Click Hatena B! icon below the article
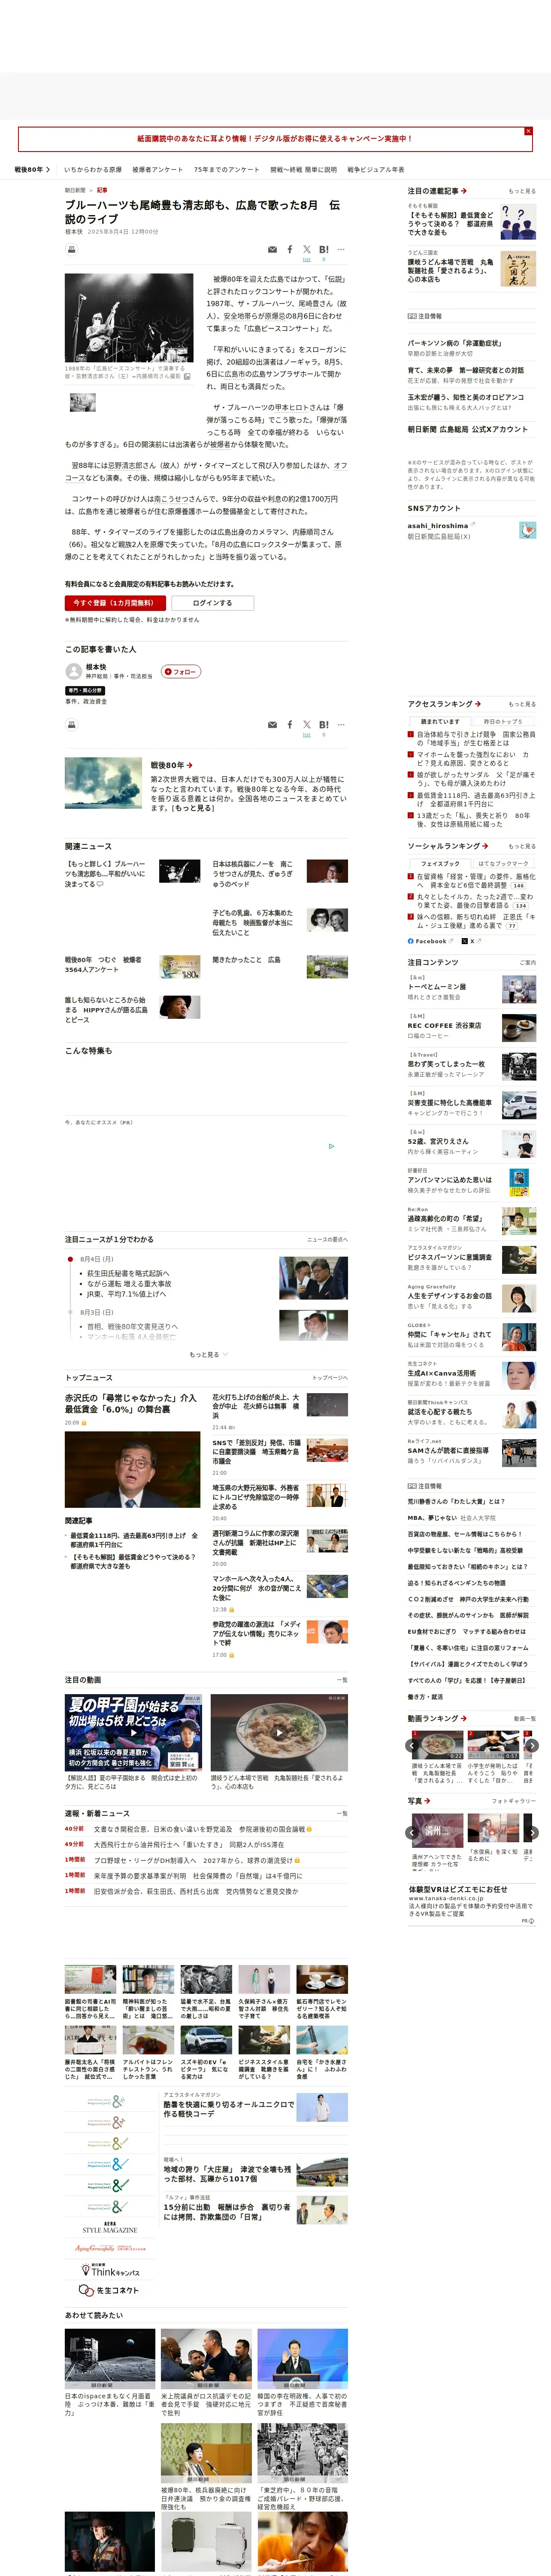This screenshot has height=2576, width=551. (323, 725)
